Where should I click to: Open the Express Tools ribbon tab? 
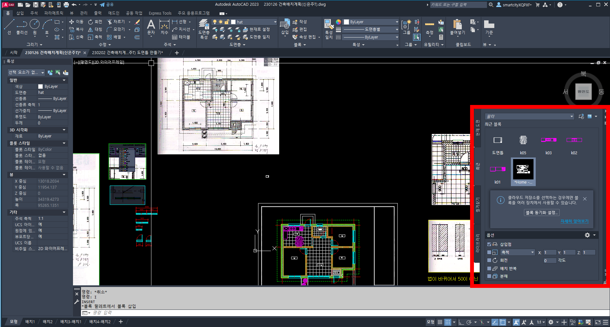coord(160,13)
